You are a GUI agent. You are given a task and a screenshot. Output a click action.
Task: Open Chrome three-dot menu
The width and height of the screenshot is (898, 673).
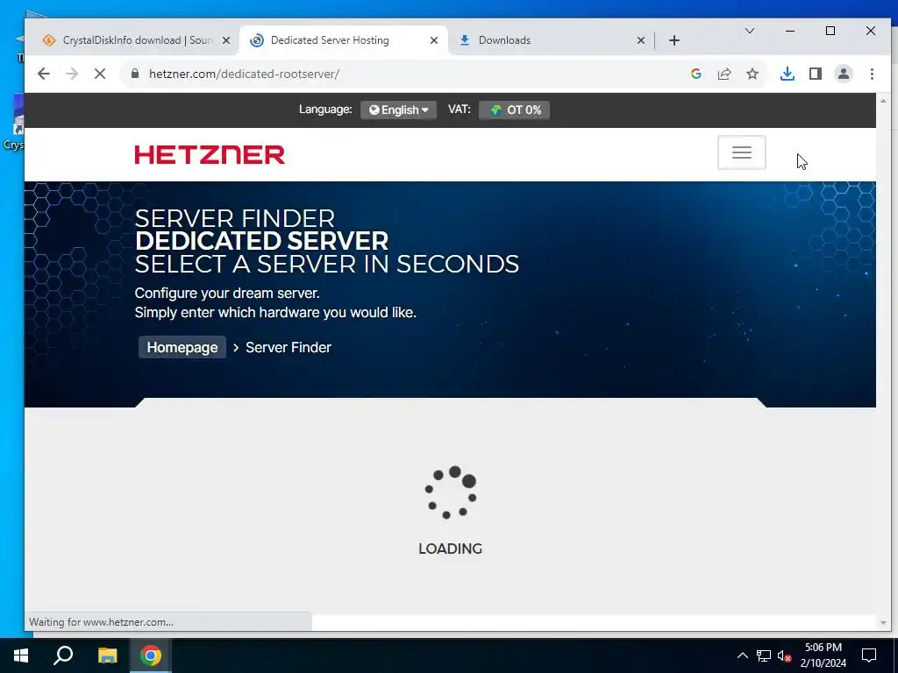coord(872,74)
